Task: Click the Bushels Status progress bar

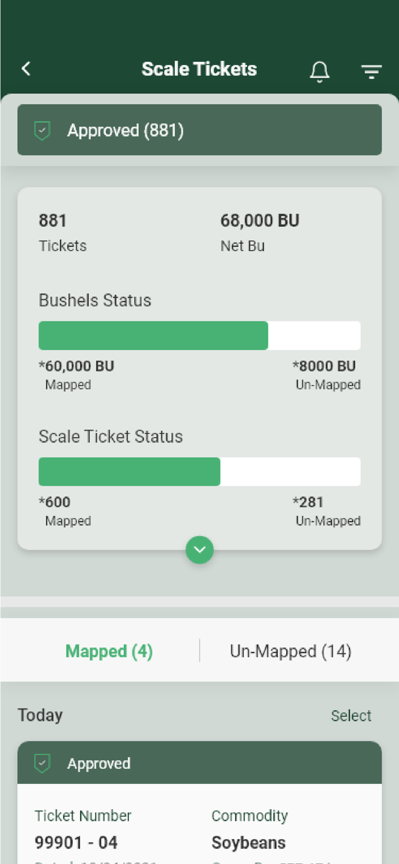Action: click(x=199, y=336)
